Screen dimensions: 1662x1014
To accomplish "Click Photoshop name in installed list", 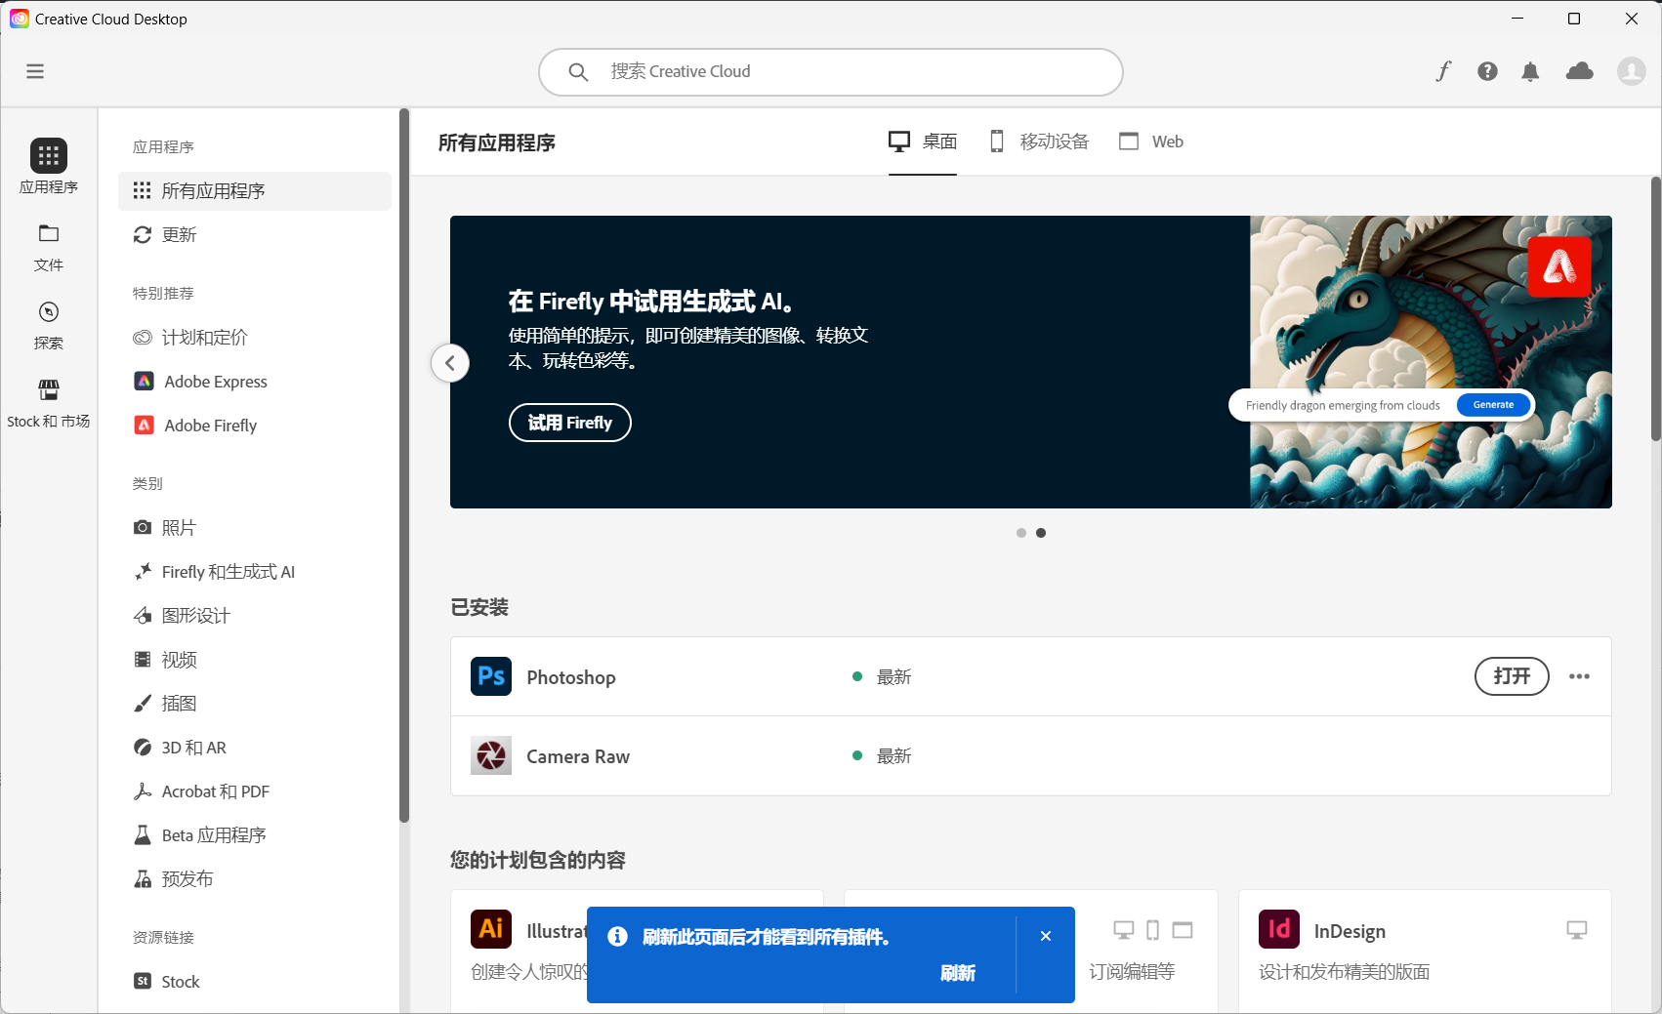I will click(571, 677).
